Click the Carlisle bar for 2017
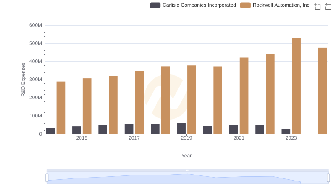 click(129, 129)
